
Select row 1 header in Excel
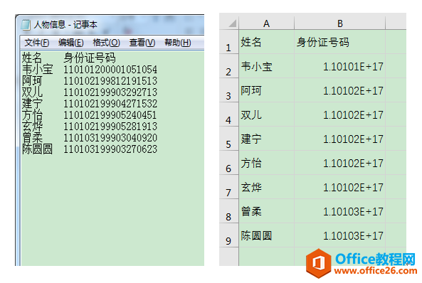click(x=228, y=42)
